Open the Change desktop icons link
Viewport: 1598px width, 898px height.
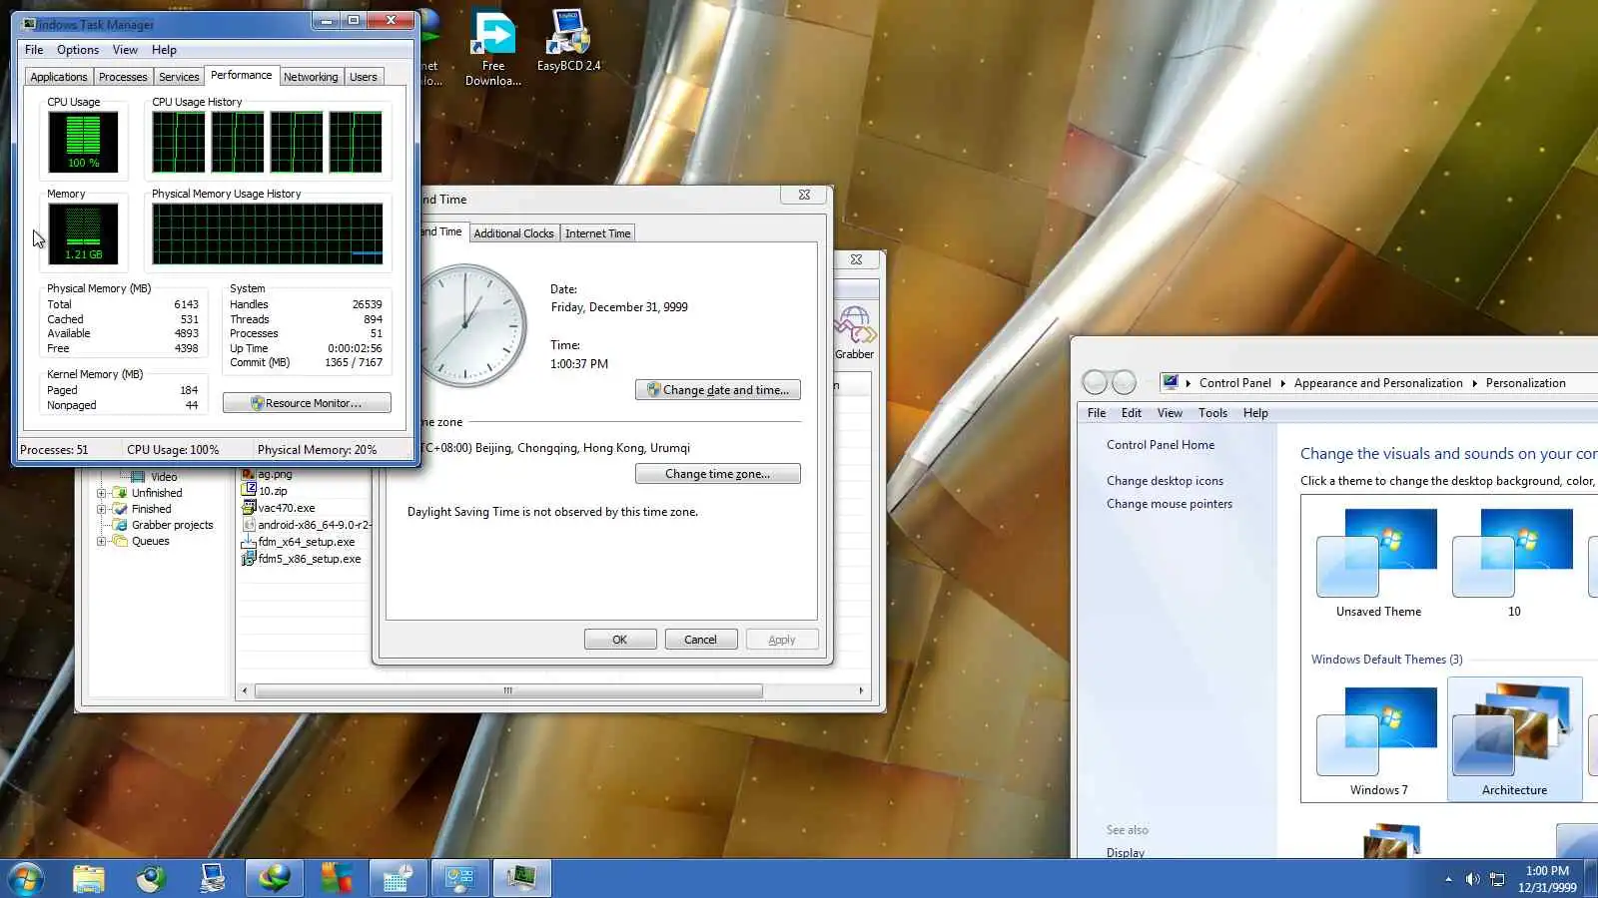[x=1165, y=481]
